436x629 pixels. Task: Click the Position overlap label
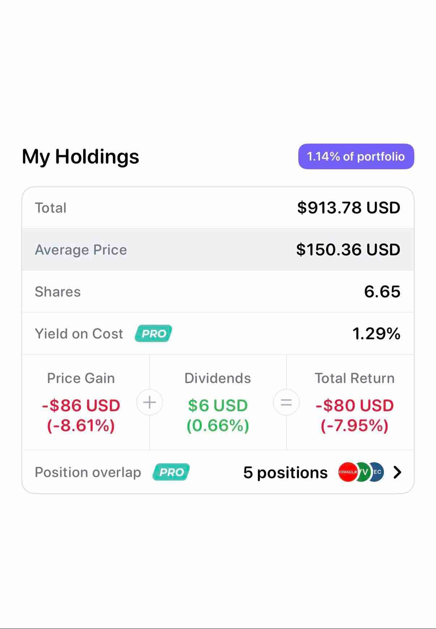click(88, 472)
